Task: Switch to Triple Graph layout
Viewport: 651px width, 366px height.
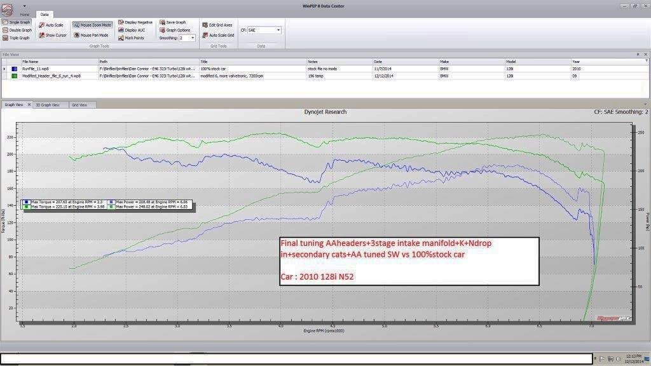Action: point(16,37)
